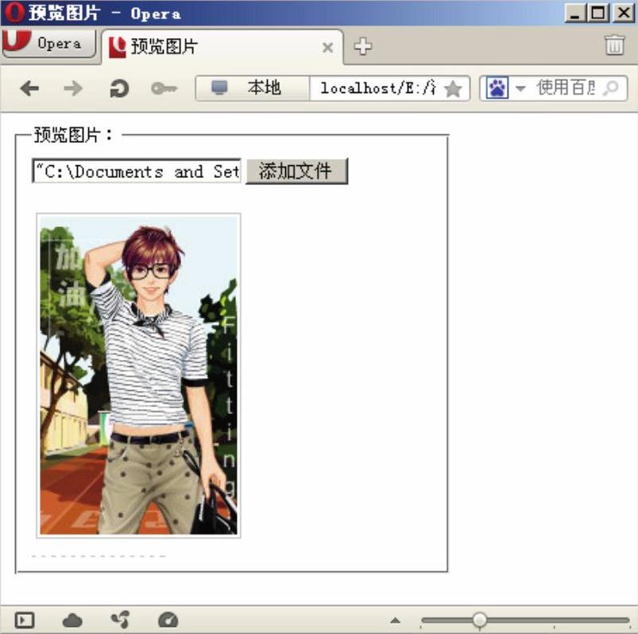Open the password key wand icon
This screenshot has width=638, height=634.
[x=164, y=88]
